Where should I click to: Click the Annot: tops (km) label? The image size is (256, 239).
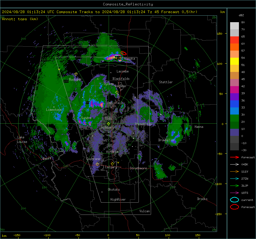tap(20, 19)
